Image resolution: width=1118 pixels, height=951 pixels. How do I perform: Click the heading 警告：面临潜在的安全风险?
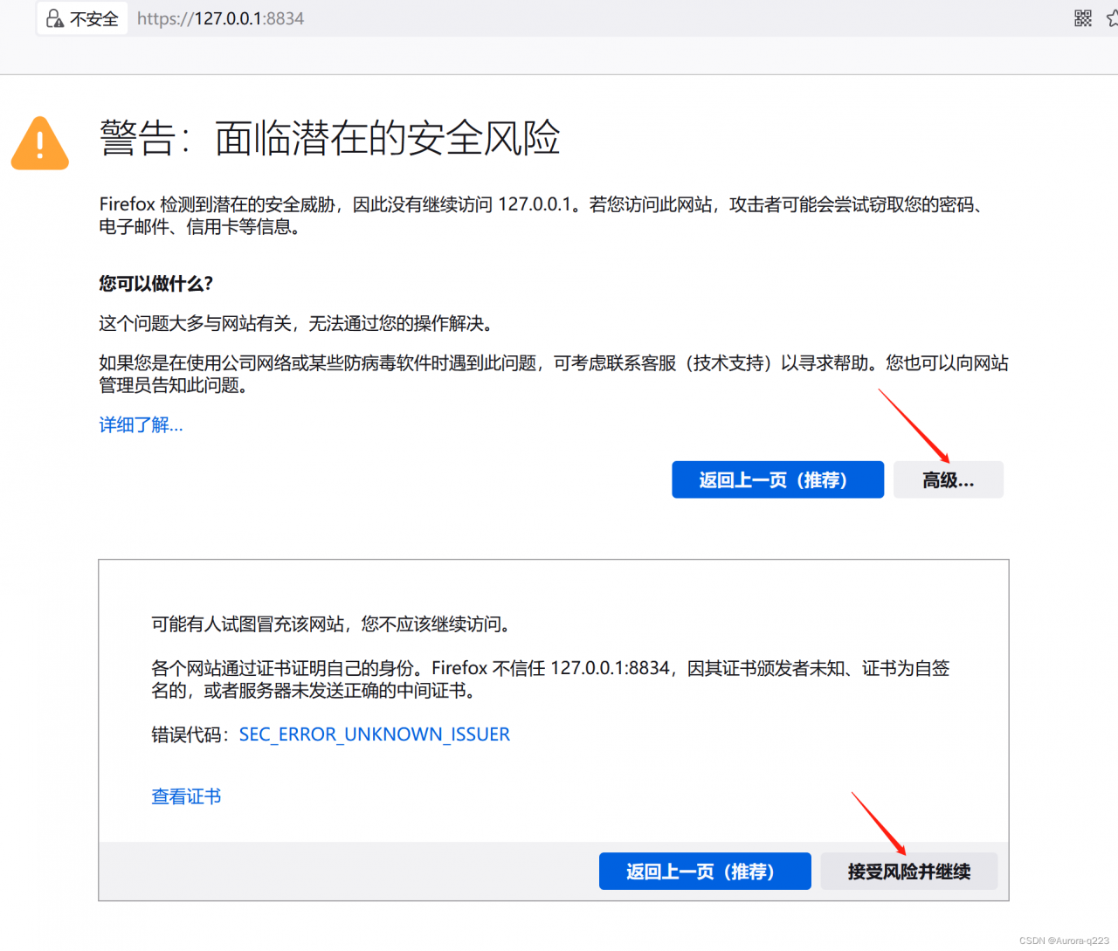pyautogui.click(x=329, y=138)
